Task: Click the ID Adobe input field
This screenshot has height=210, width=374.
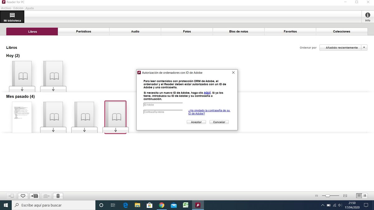Action: 163,105
